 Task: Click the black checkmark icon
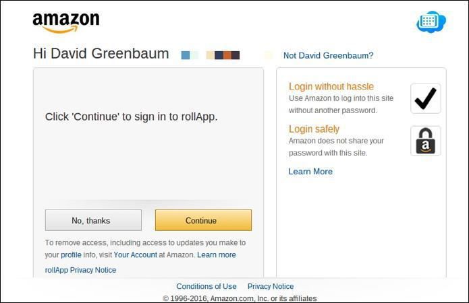pos(425,99)
